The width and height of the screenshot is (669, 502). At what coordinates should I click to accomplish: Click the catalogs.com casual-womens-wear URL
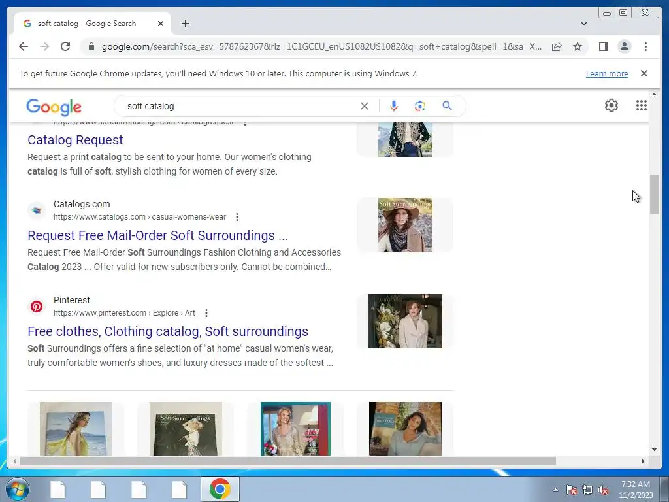pos(140,217)
